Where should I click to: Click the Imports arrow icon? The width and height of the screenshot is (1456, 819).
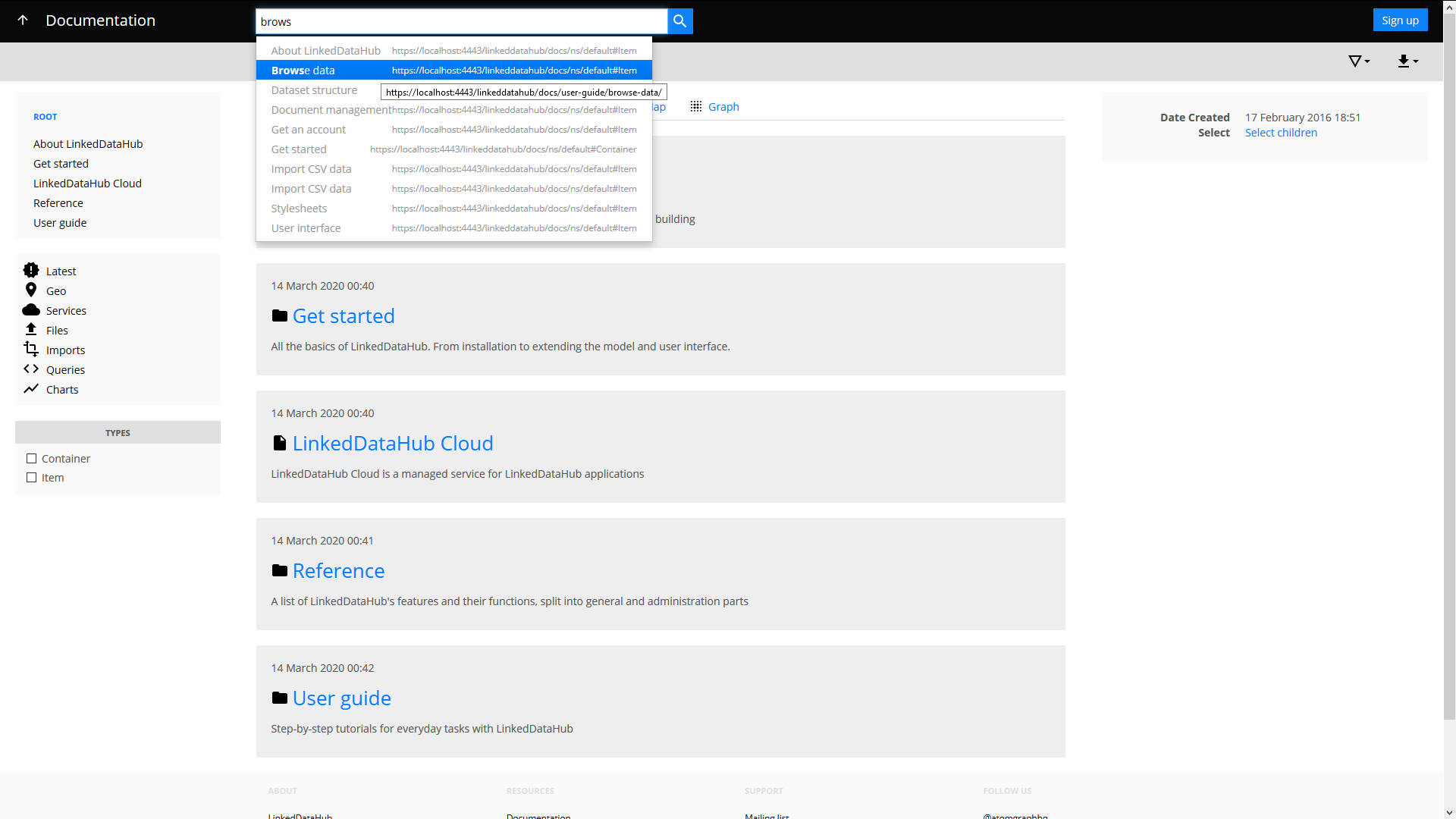point(31,350)
